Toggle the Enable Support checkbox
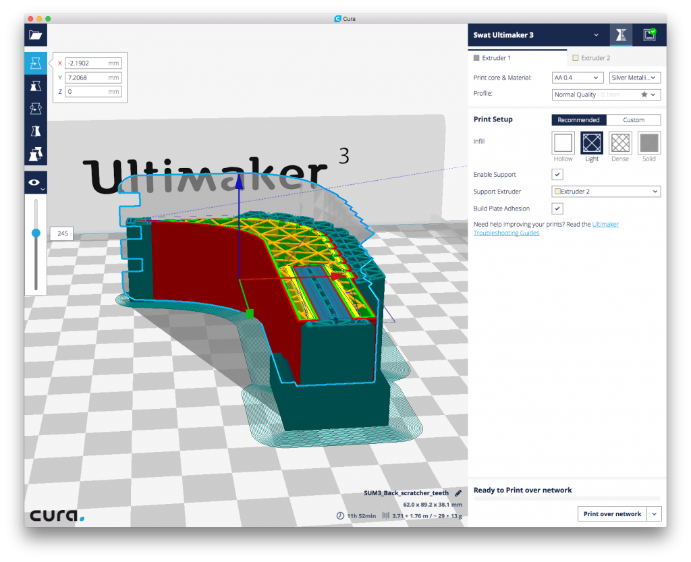 [x=557, y=175]
